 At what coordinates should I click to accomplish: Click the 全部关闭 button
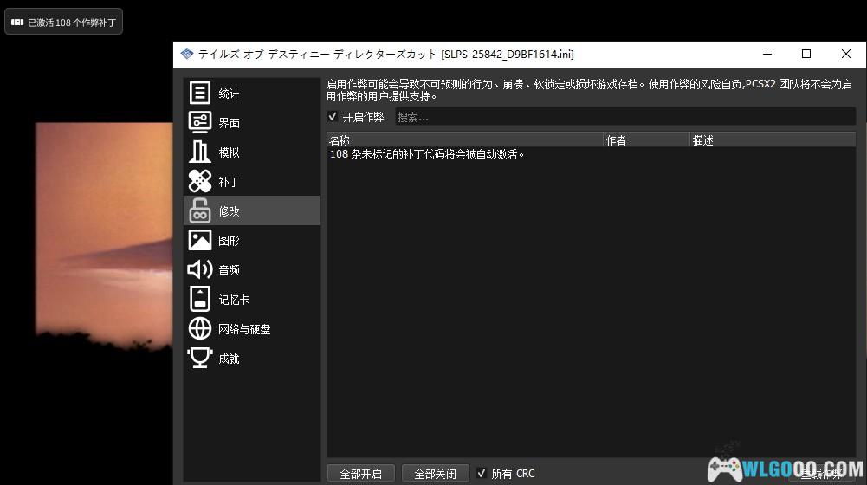pos(435,474)
